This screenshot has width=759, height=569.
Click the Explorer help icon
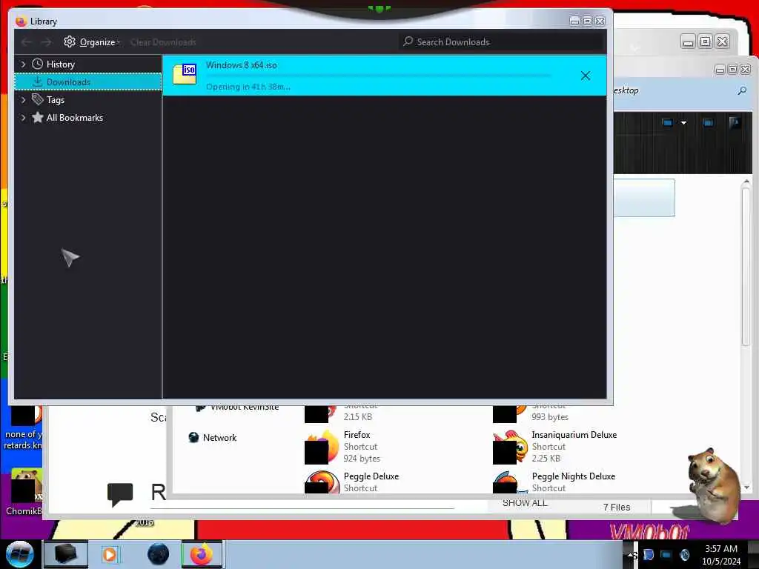tap(735, 123)
